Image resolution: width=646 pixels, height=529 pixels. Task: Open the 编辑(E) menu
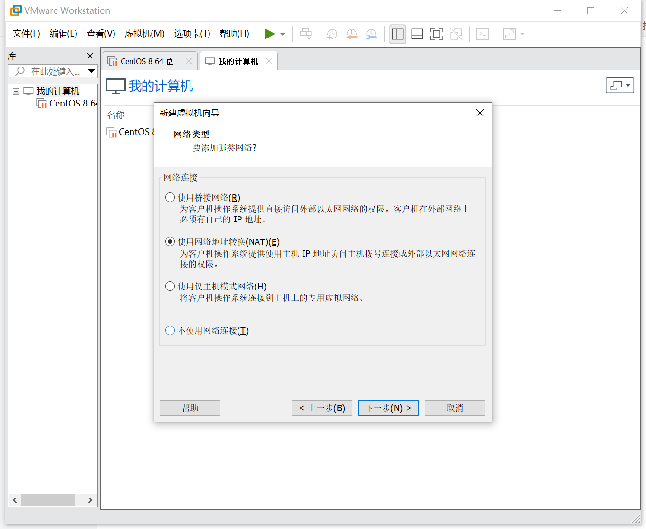point(64,34)
